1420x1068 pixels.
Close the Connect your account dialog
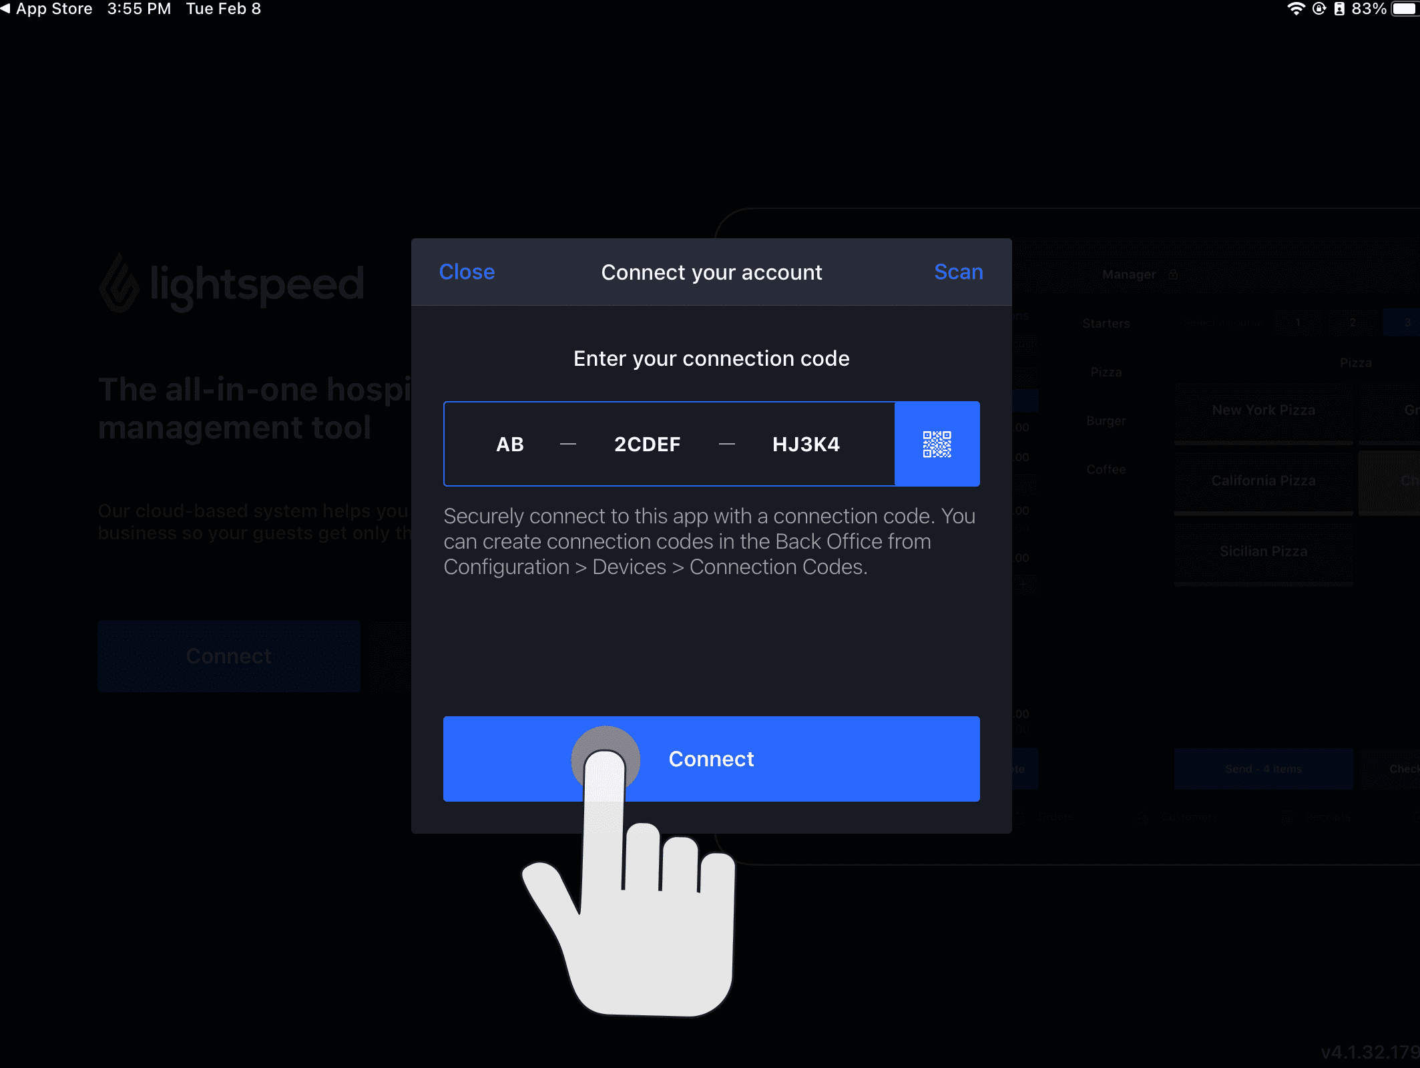467,272
